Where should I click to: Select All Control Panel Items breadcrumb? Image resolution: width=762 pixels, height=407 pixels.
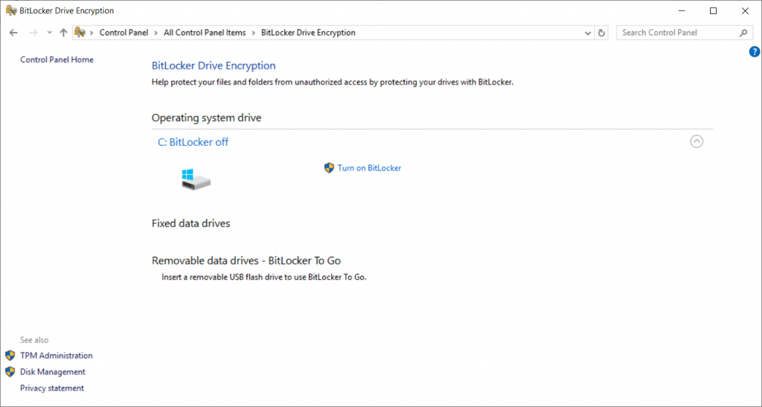click(x=205, y=33)
